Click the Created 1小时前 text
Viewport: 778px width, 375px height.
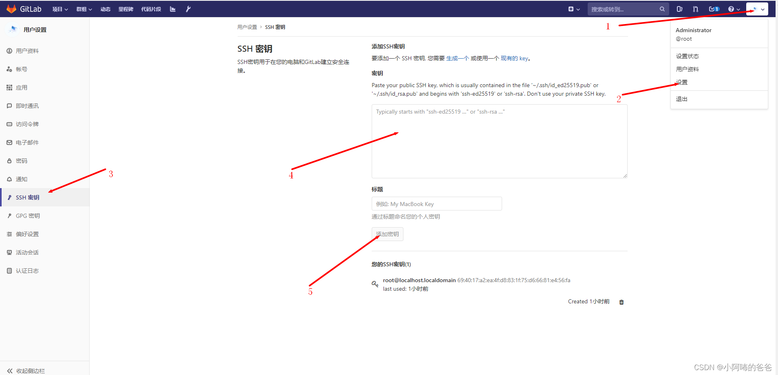(589, 301)
